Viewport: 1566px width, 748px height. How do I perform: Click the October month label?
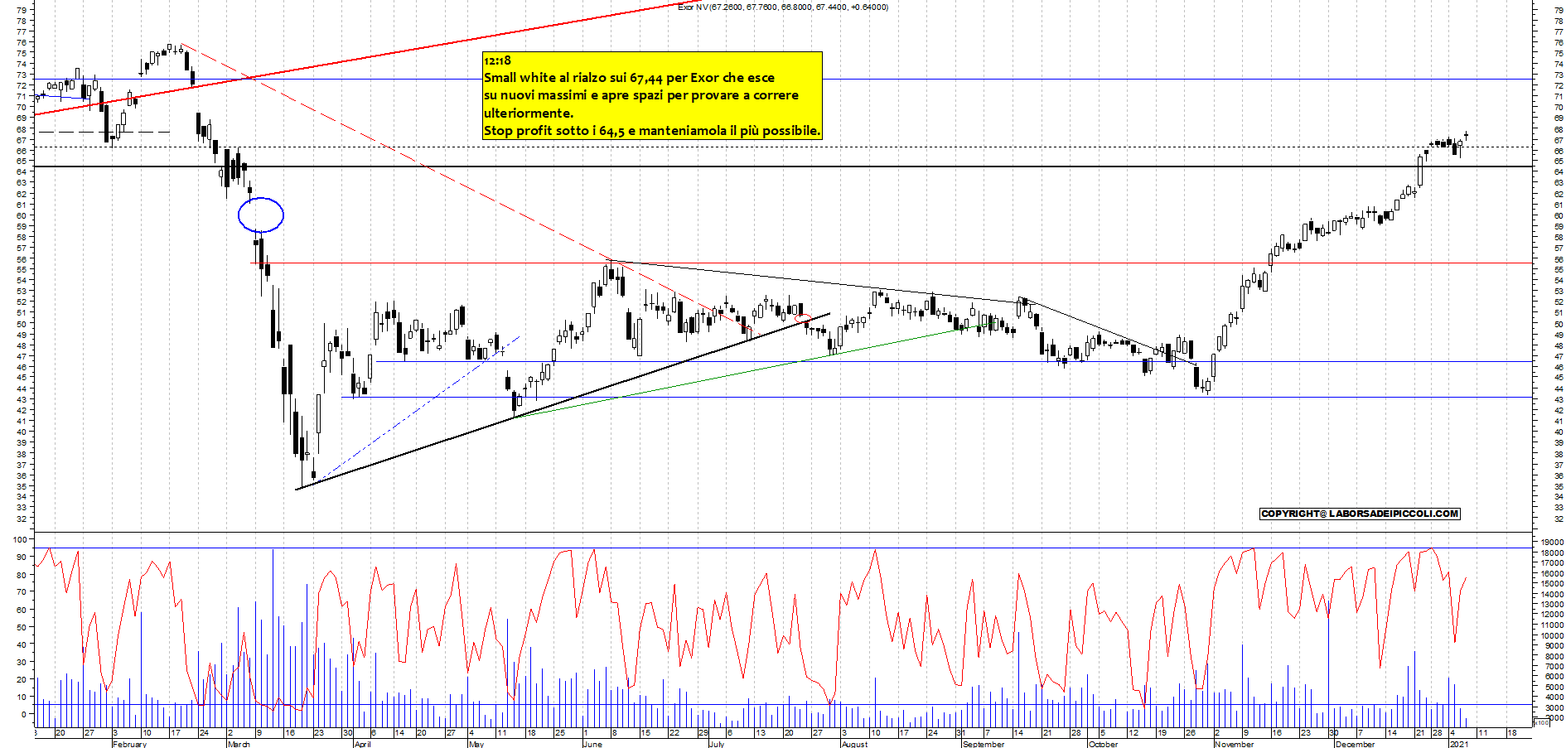click(1103, 744)
